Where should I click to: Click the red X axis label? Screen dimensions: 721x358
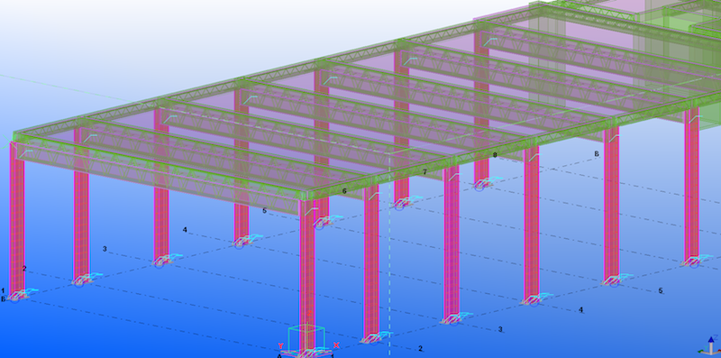pyautogui.click(x=336, y=345)
